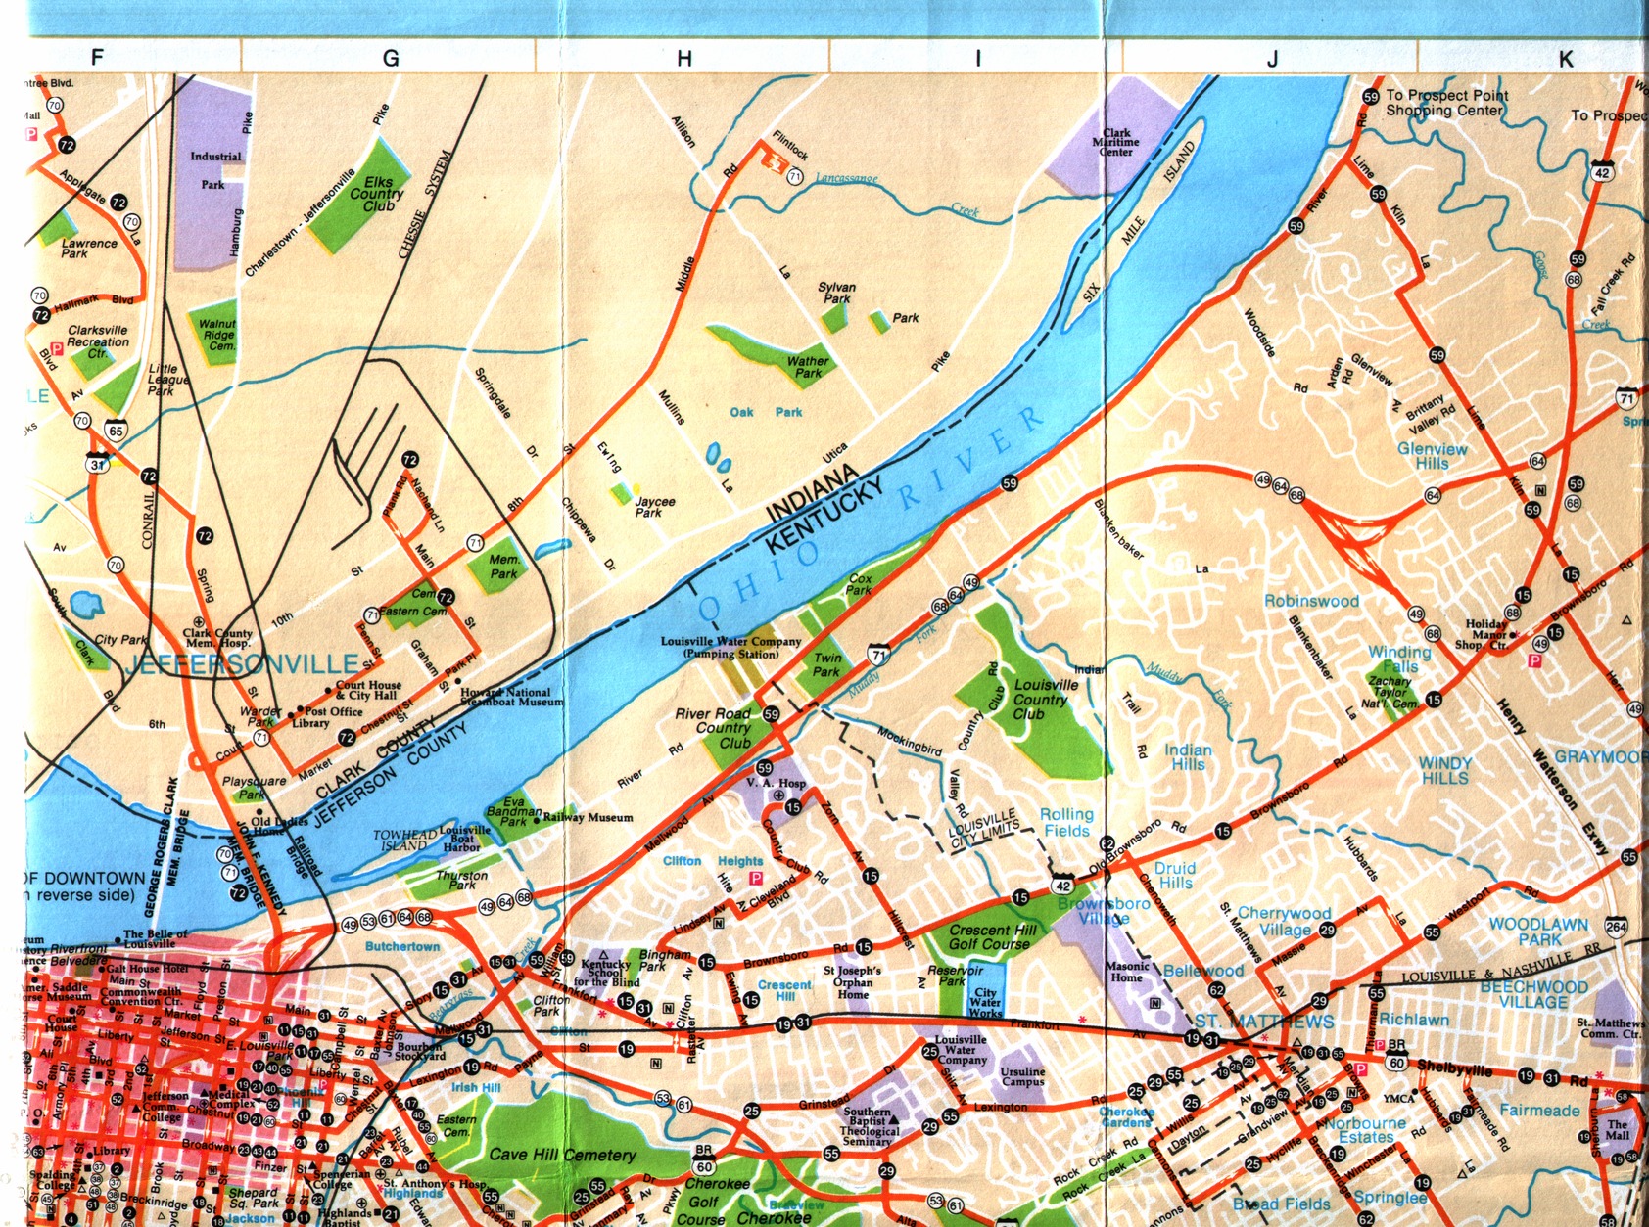Click the BR 60 shield on Shelbyville Rd
This screenshot has width=1649, height=1227.
tap(1396, 1058)
